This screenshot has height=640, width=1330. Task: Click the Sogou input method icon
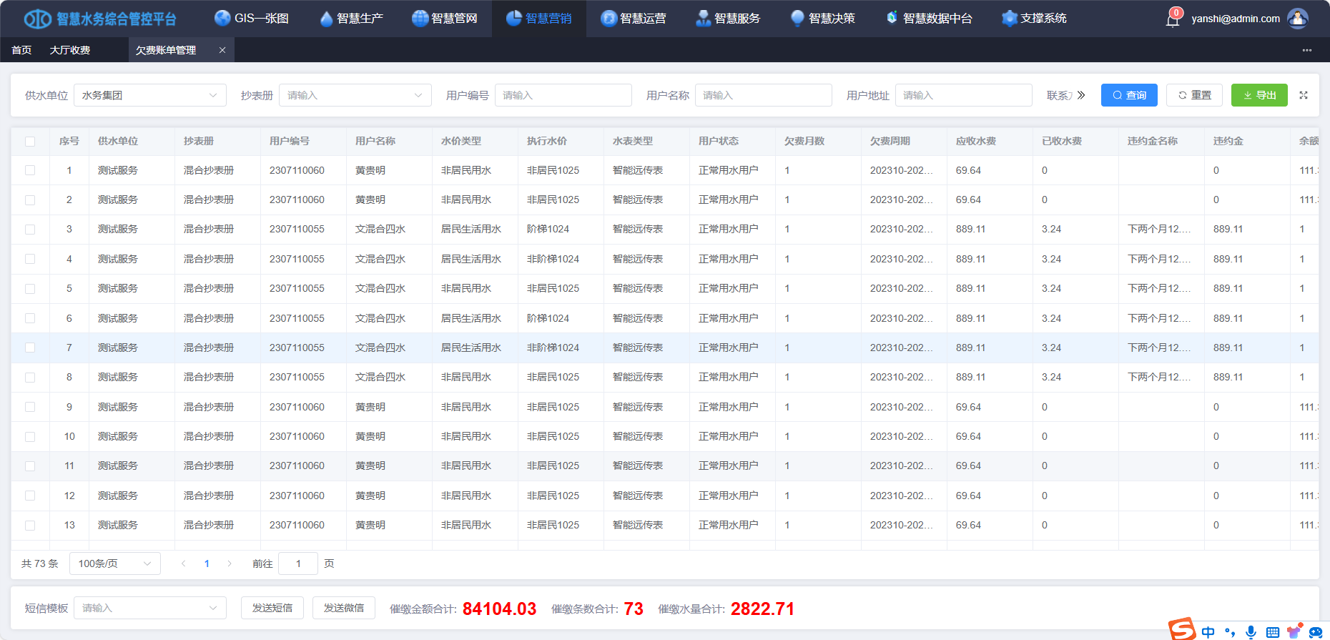tap(1182, 629)
